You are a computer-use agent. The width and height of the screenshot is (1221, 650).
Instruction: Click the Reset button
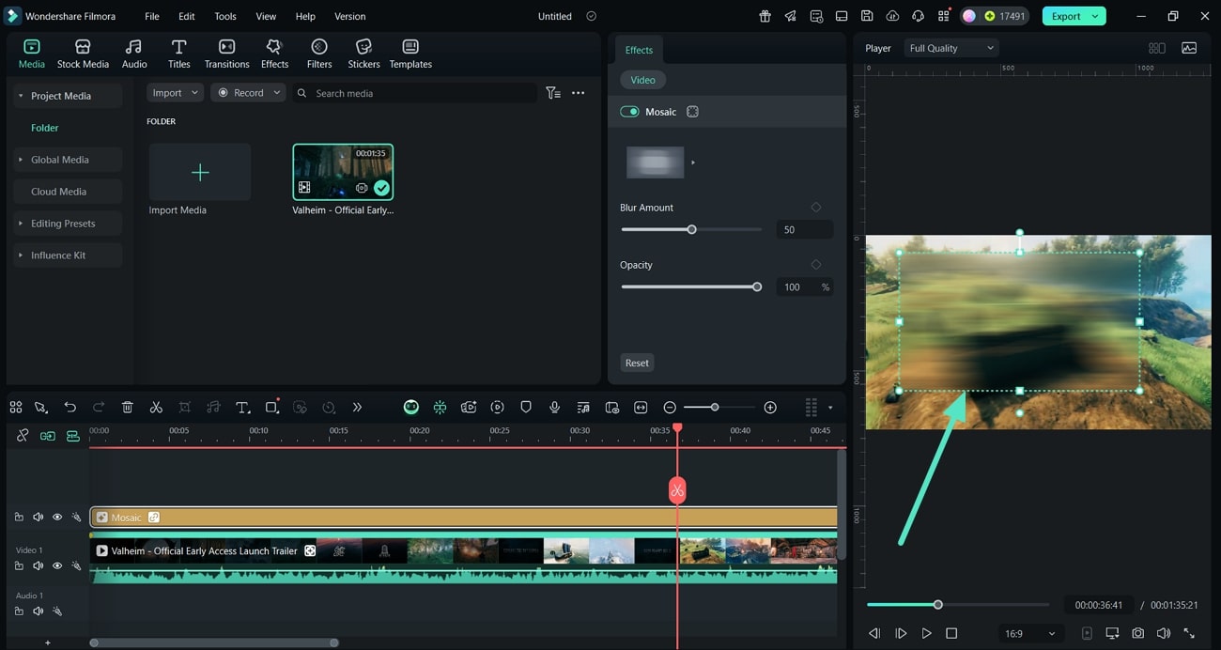point(637,363)
